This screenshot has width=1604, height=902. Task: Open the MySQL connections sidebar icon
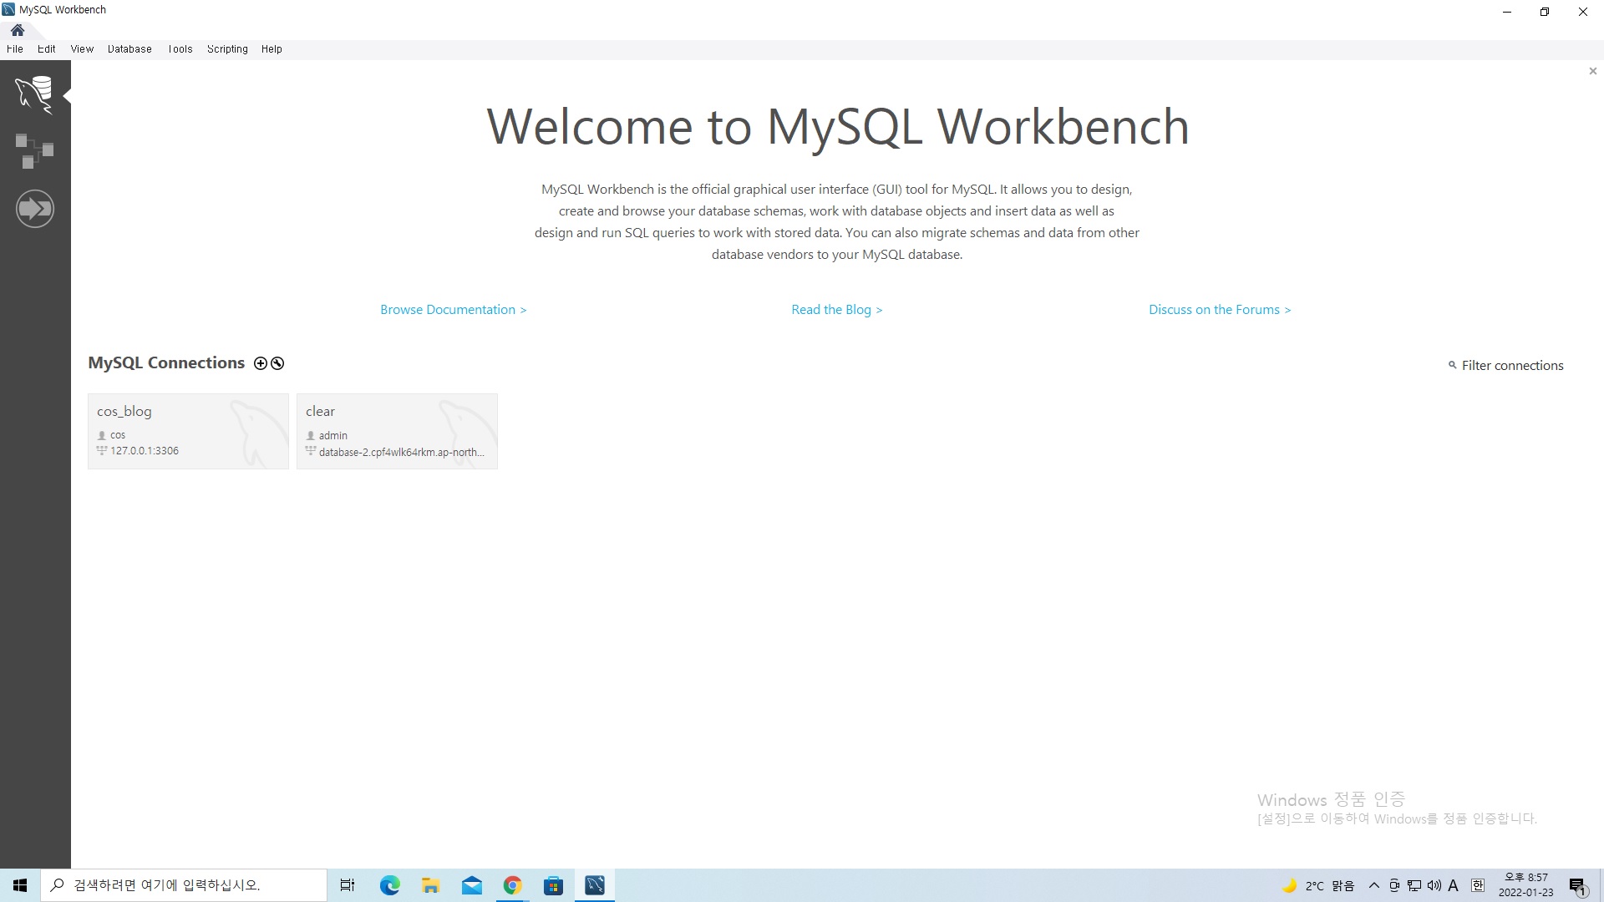34,94
